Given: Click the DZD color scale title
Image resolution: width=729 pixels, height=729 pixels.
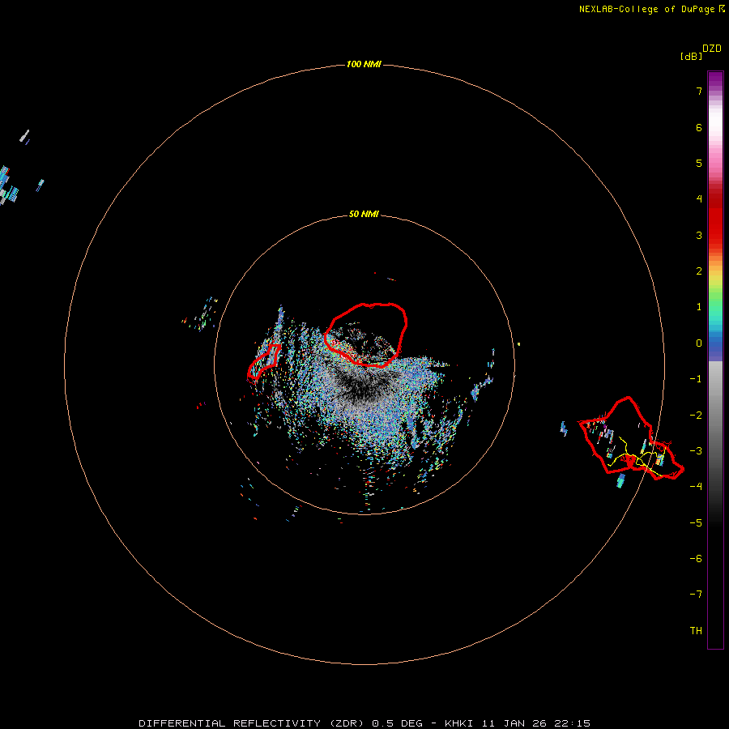Looking at the screenshot, I should (712, 49).
